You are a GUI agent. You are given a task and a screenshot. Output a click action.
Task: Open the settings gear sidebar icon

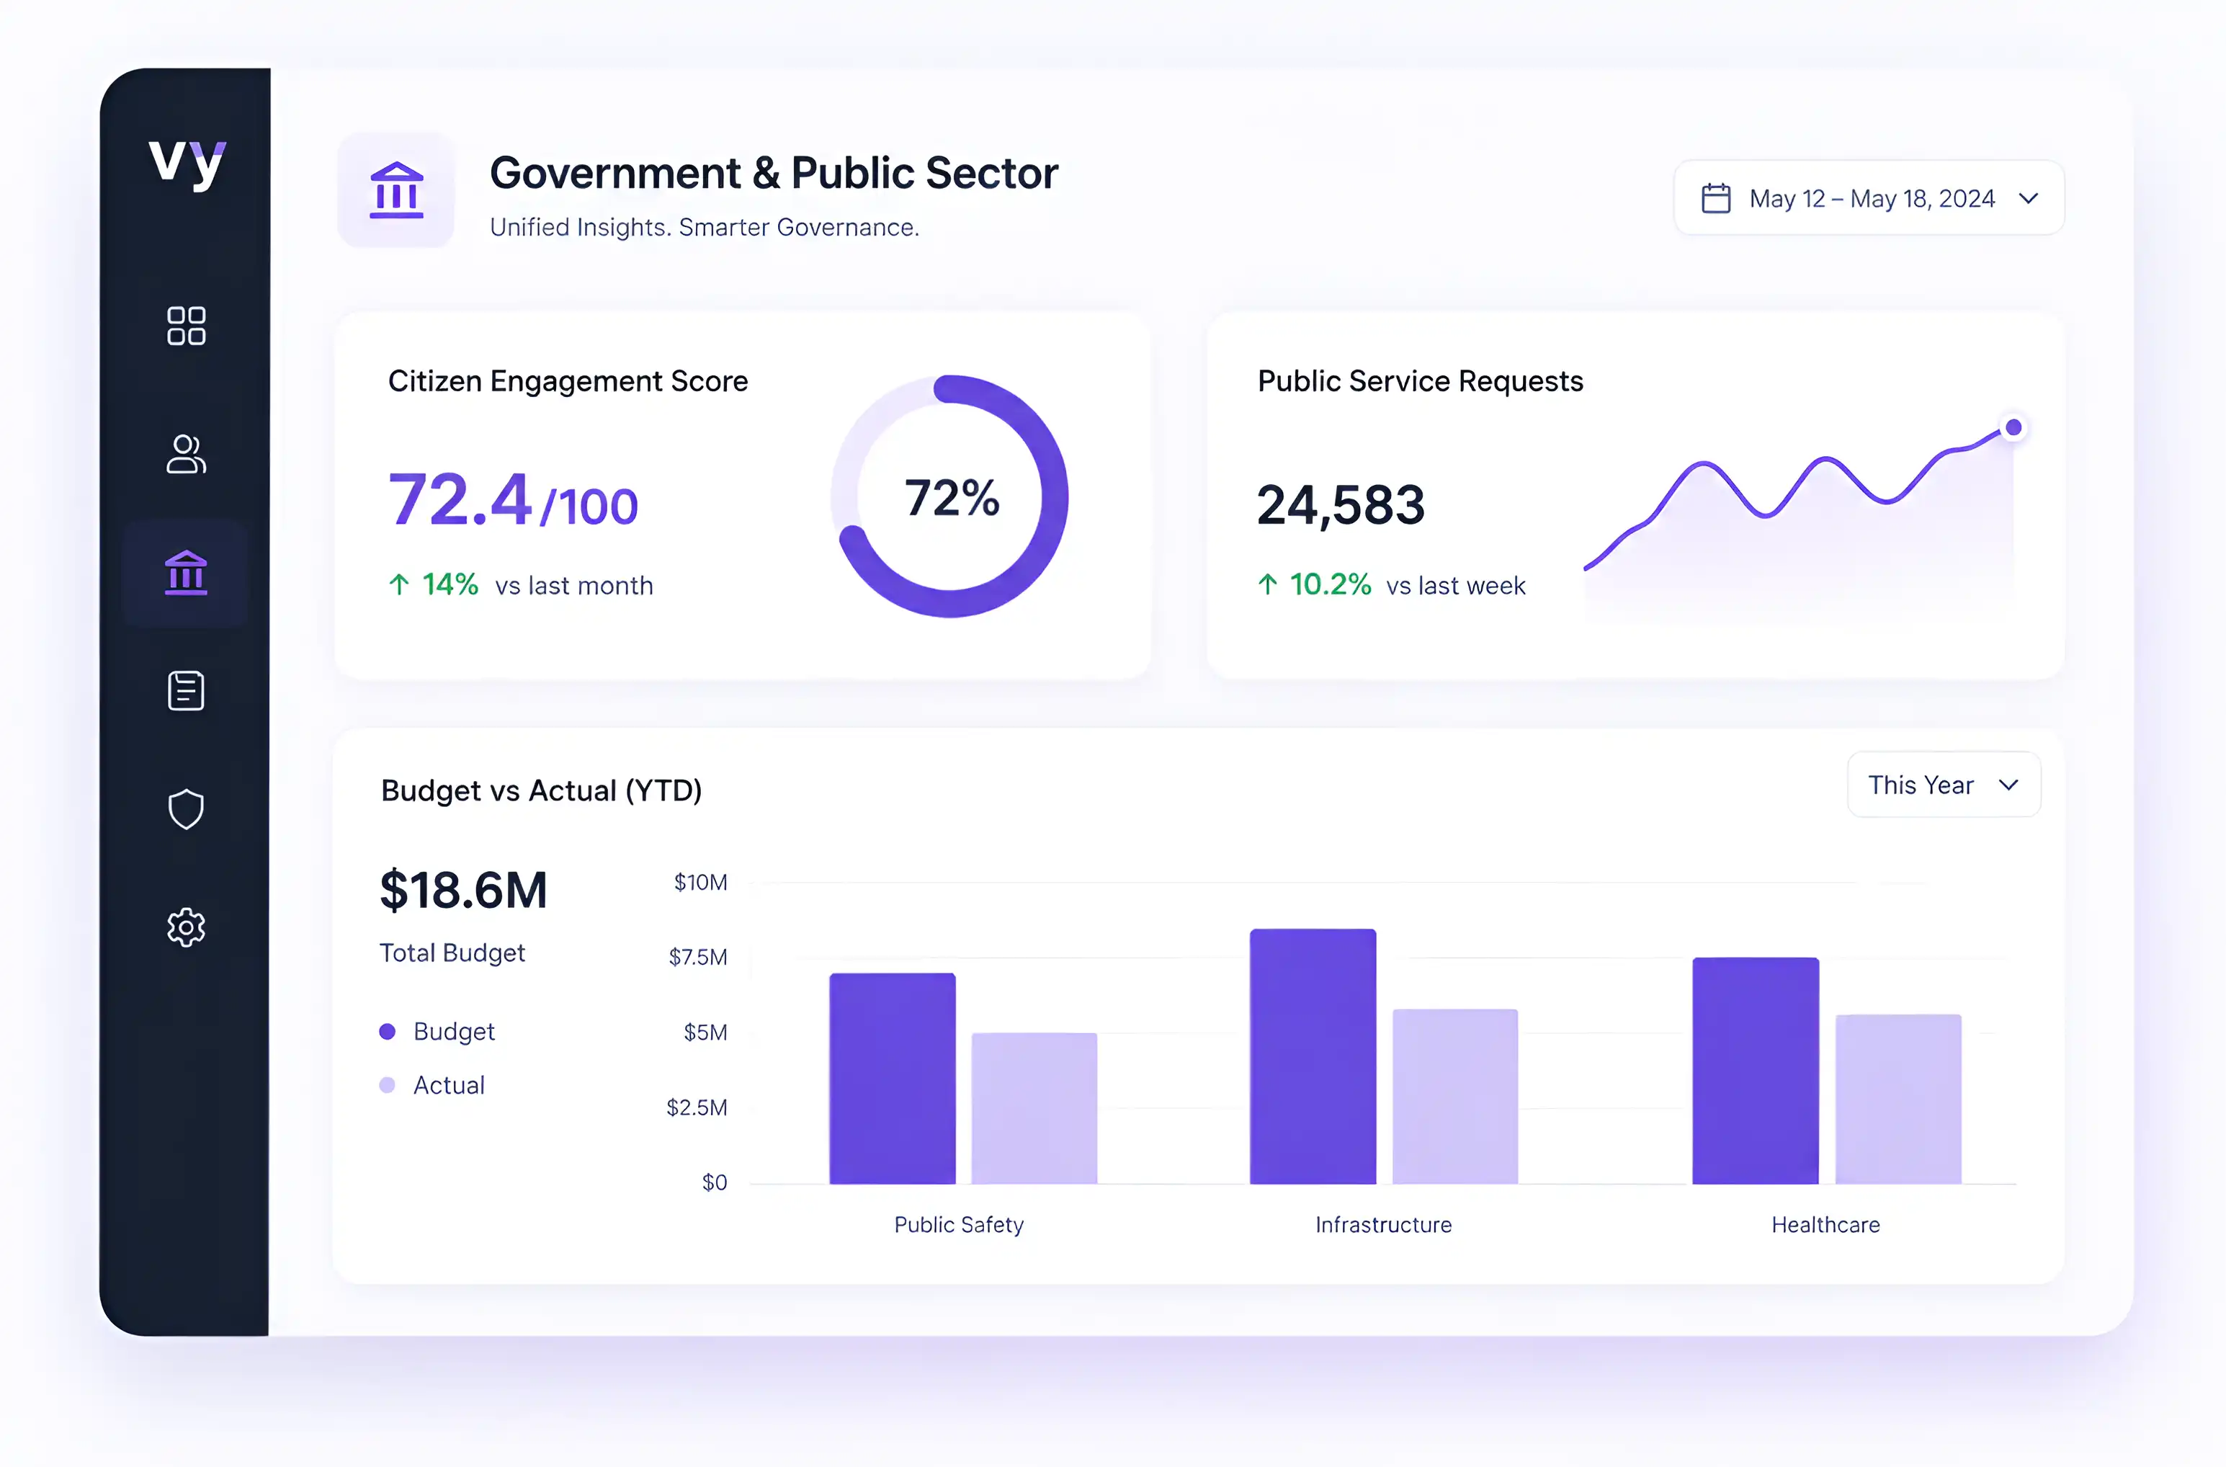tap(186, 927)
